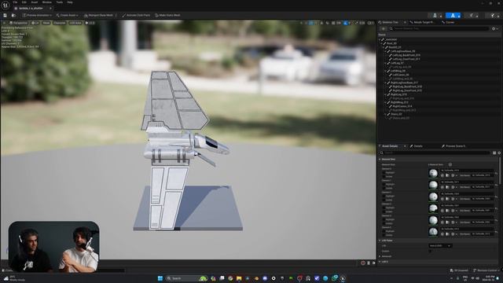Open the Asset menu
Screen dimensions: 503x283
pos(35,2)
